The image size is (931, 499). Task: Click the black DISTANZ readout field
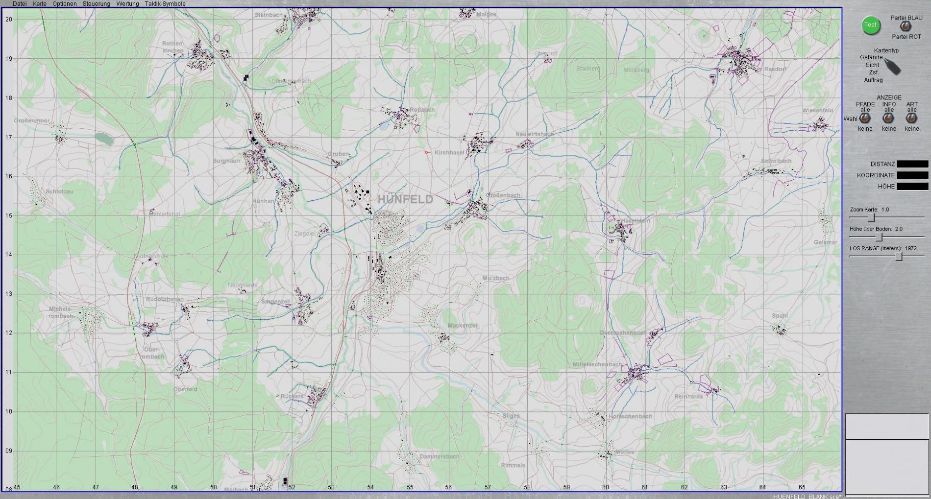click(x=912, y=164)
